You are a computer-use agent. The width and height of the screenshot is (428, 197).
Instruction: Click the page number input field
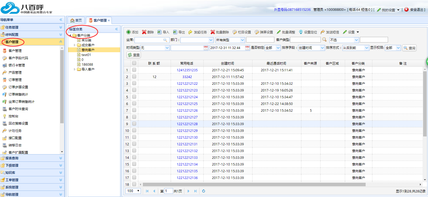168,191
